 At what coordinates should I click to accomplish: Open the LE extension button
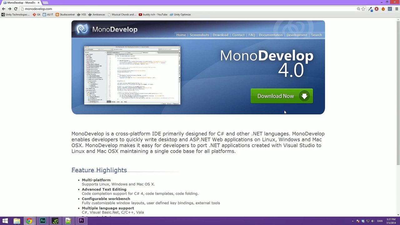pos(390,9)
